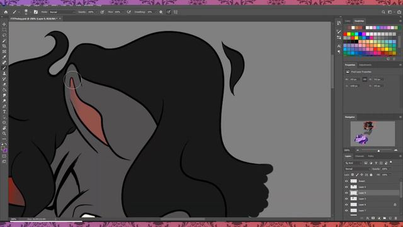Switch to the Adjustments tab
Image resolution: width=403 pixels, height=227 pixels.
point(365,65)
